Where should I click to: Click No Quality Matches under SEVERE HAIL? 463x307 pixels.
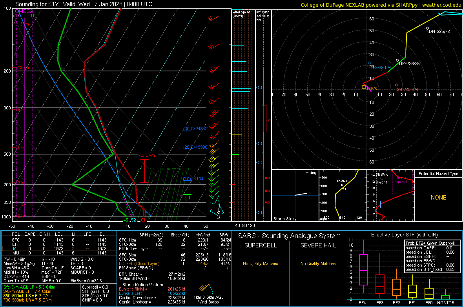click(318, 263)
